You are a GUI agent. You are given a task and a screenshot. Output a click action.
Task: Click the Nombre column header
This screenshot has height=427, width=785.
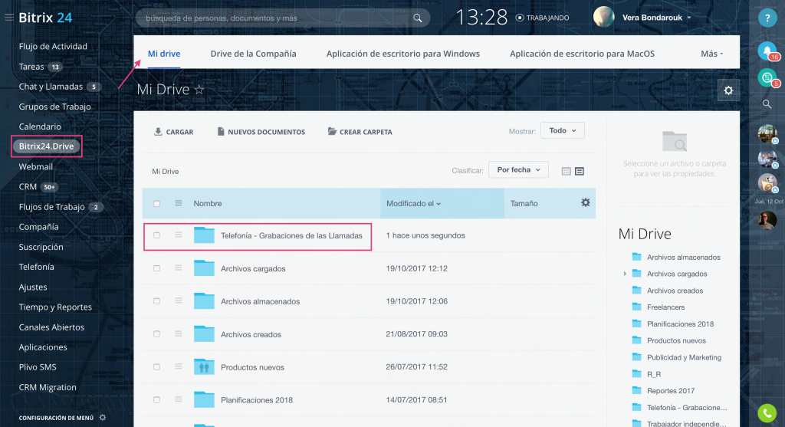point(208,204)
